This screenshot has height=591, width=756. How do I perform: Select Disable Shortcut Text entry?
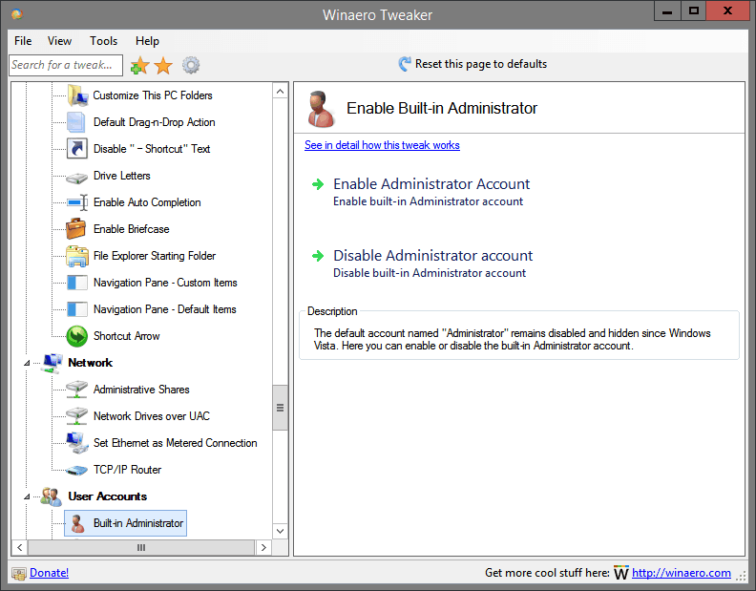[152, 149]
